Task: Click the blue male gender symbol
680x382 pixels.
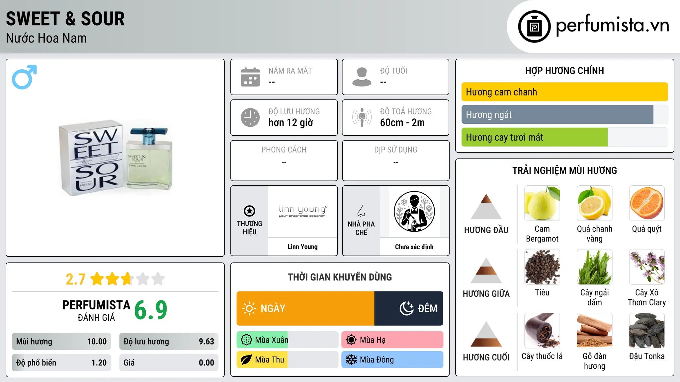Action: pos(24,77)
